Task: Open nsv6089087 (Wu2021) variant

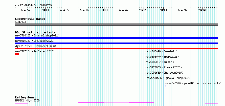Action: [160, 62]
